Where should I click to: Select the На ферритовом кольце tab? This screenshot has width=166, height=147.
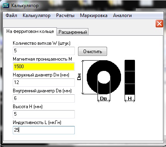pyautogui.click(x=30, y=31)
